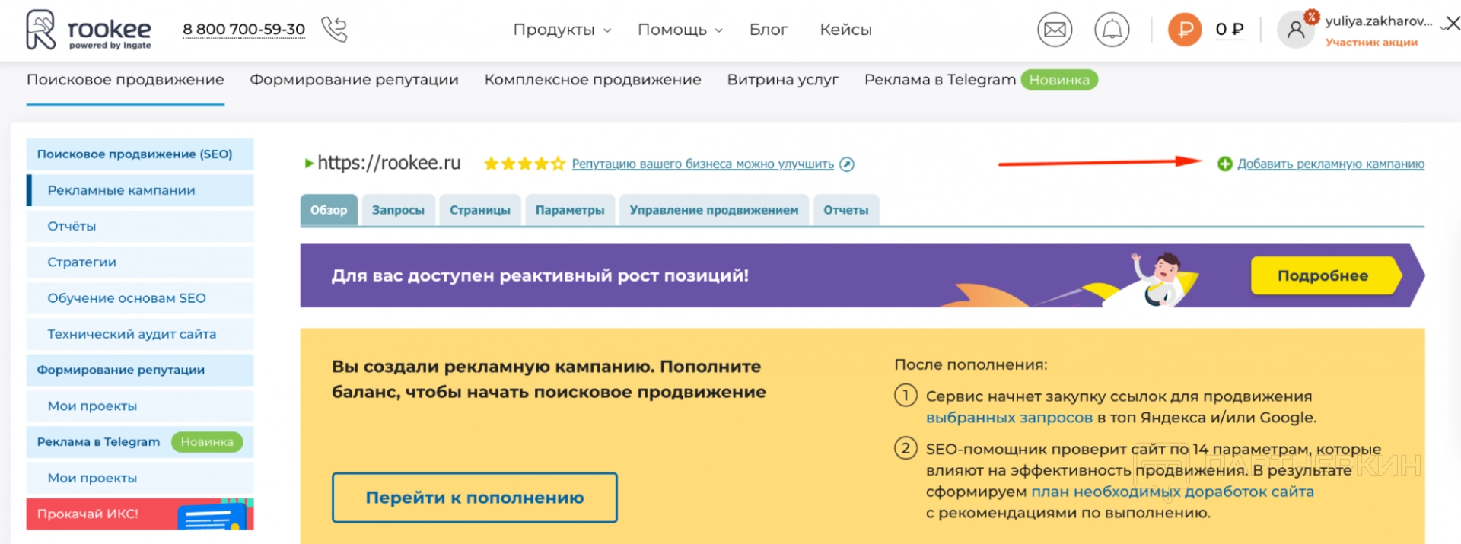Image resolution: width=1461 pixels, height=544 pixels.
Task: Open Мои проекты under Формирование репутации
Action: pos(140,406)
